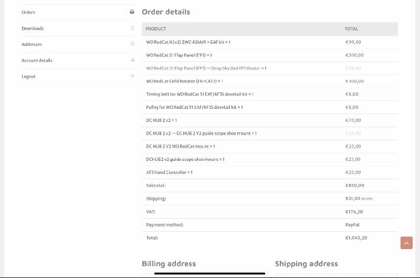420x278 pixels.
Task: Open Pulley for WO RedCat 51 product
Action: coord(191,107)
